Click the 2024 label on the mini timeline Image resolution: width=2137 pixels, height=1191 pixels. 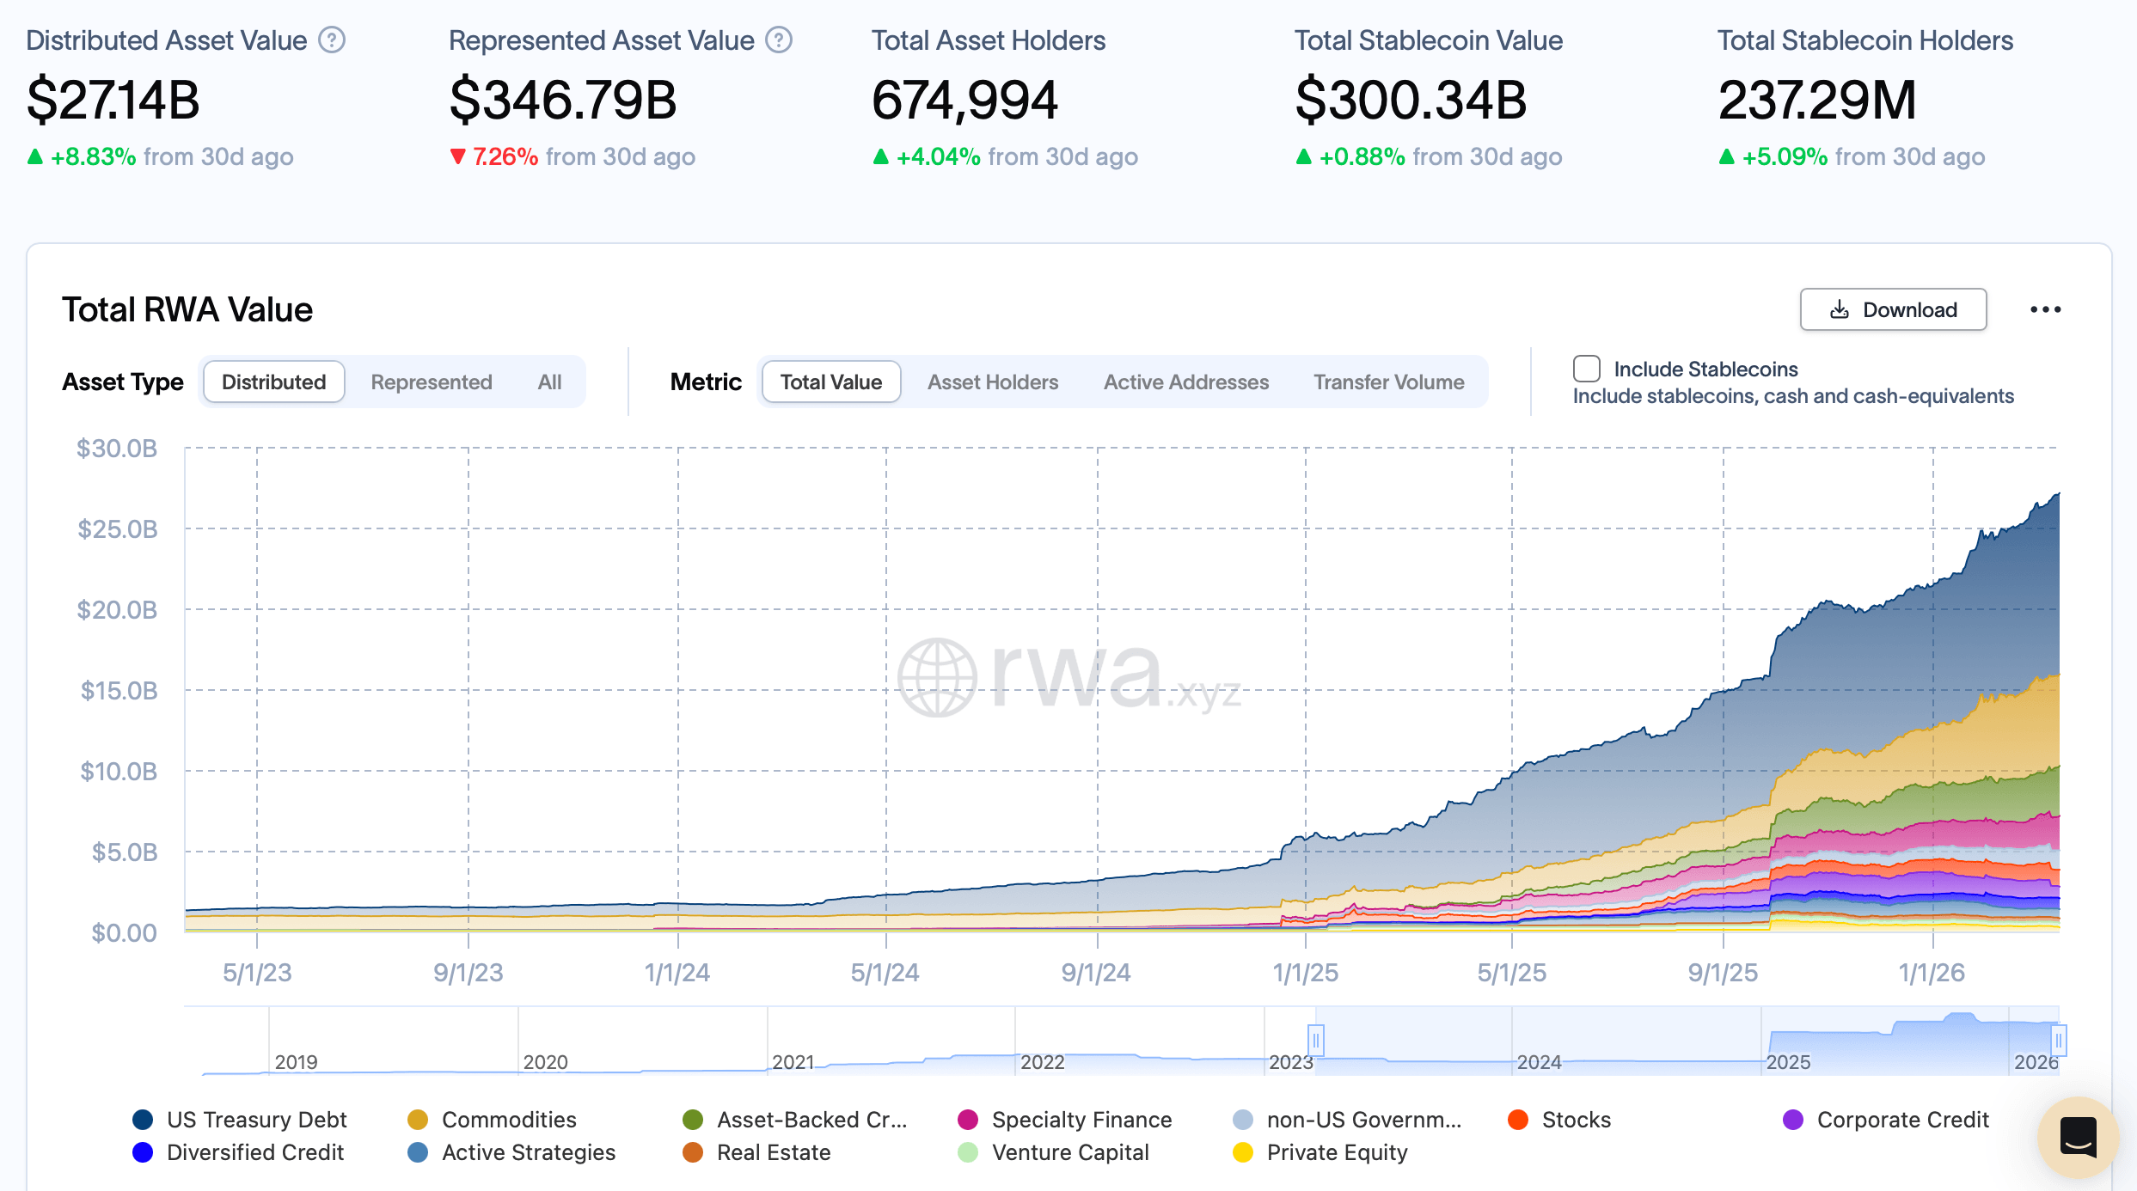coord(1540,1062)
